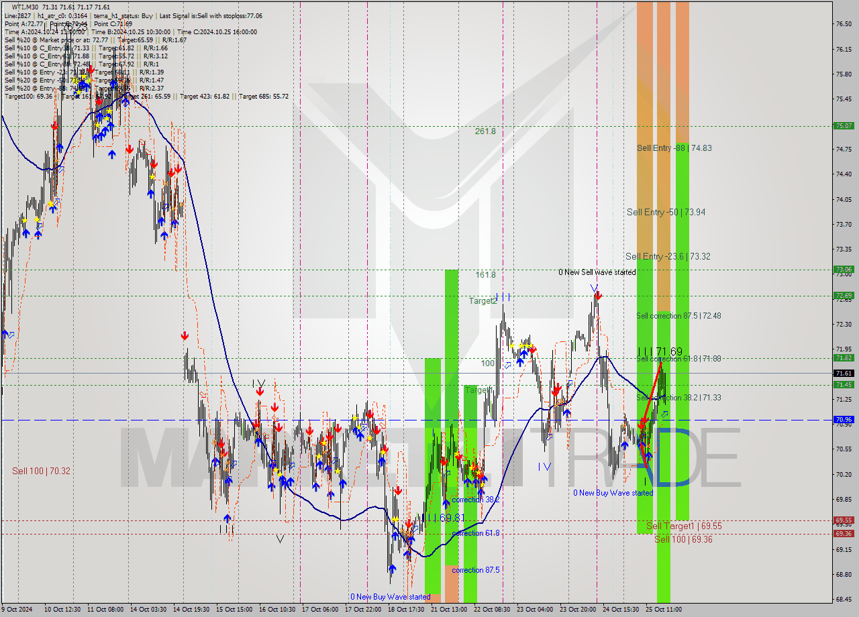Click the 70.20 price axis value

coord(844,474)
